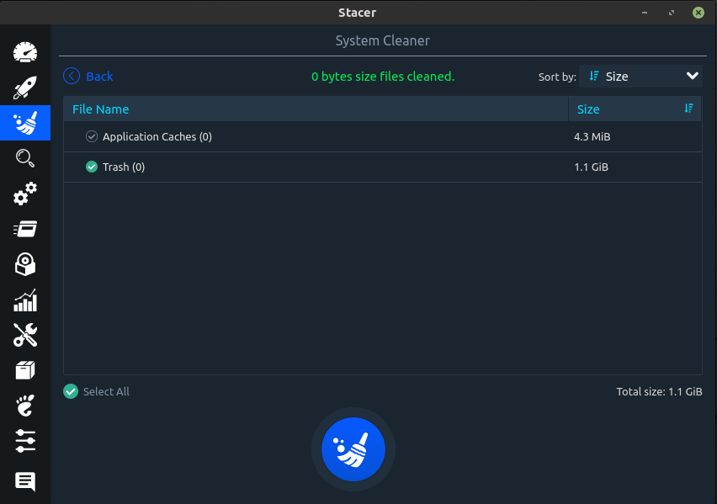Open the Dashboard speedometer page
This screenshot has height=504, width=717.
(25, 52)
